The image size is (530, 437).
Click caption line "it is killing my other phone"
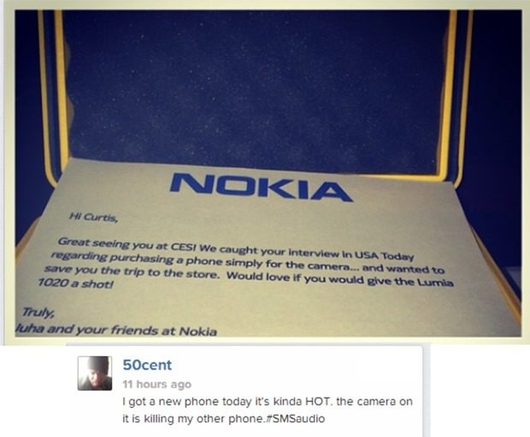(x=192, y=419)
